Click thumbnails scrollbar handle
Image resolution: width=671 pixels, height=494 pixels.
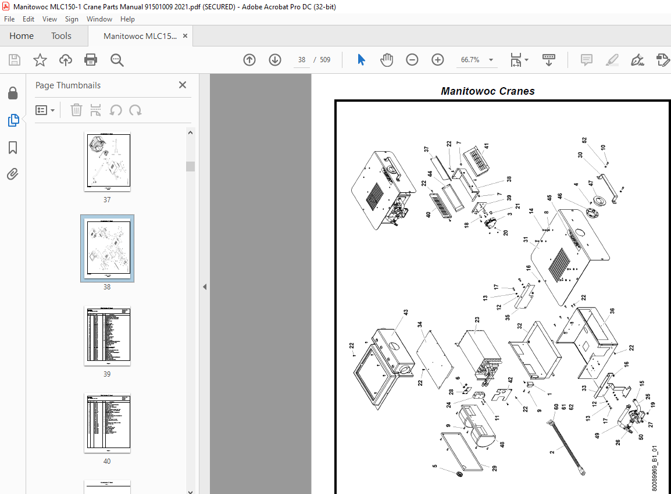point(191,166)
